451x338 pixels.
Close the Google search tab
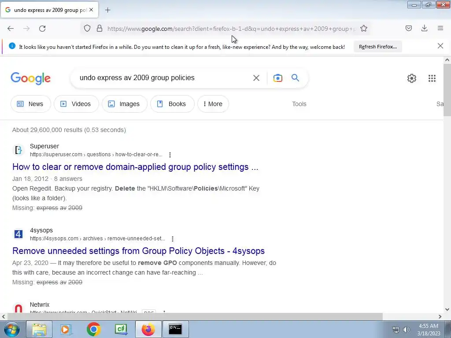[91, 10]
